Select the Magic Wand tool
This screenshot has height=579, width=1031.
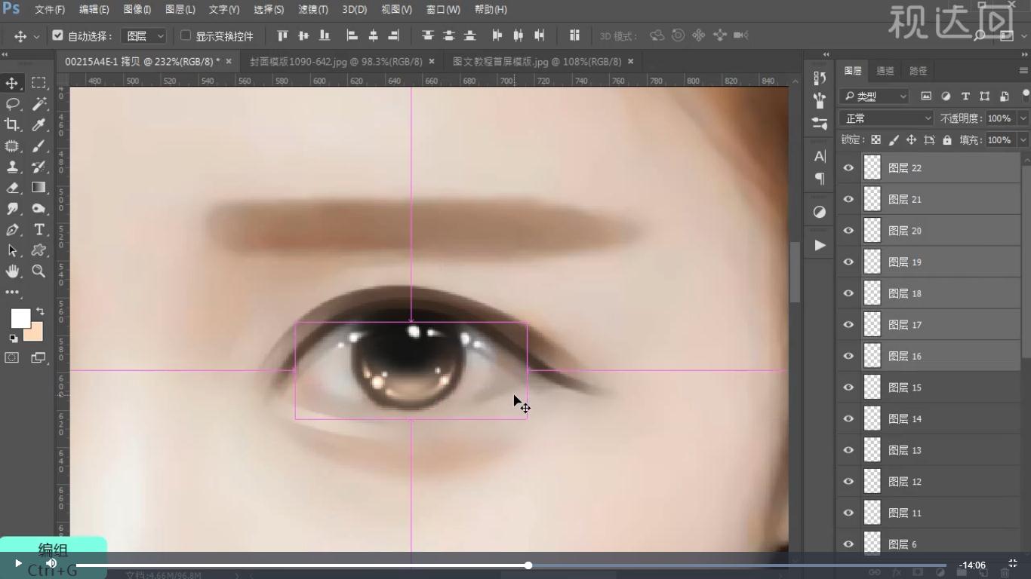click(38, 104)
